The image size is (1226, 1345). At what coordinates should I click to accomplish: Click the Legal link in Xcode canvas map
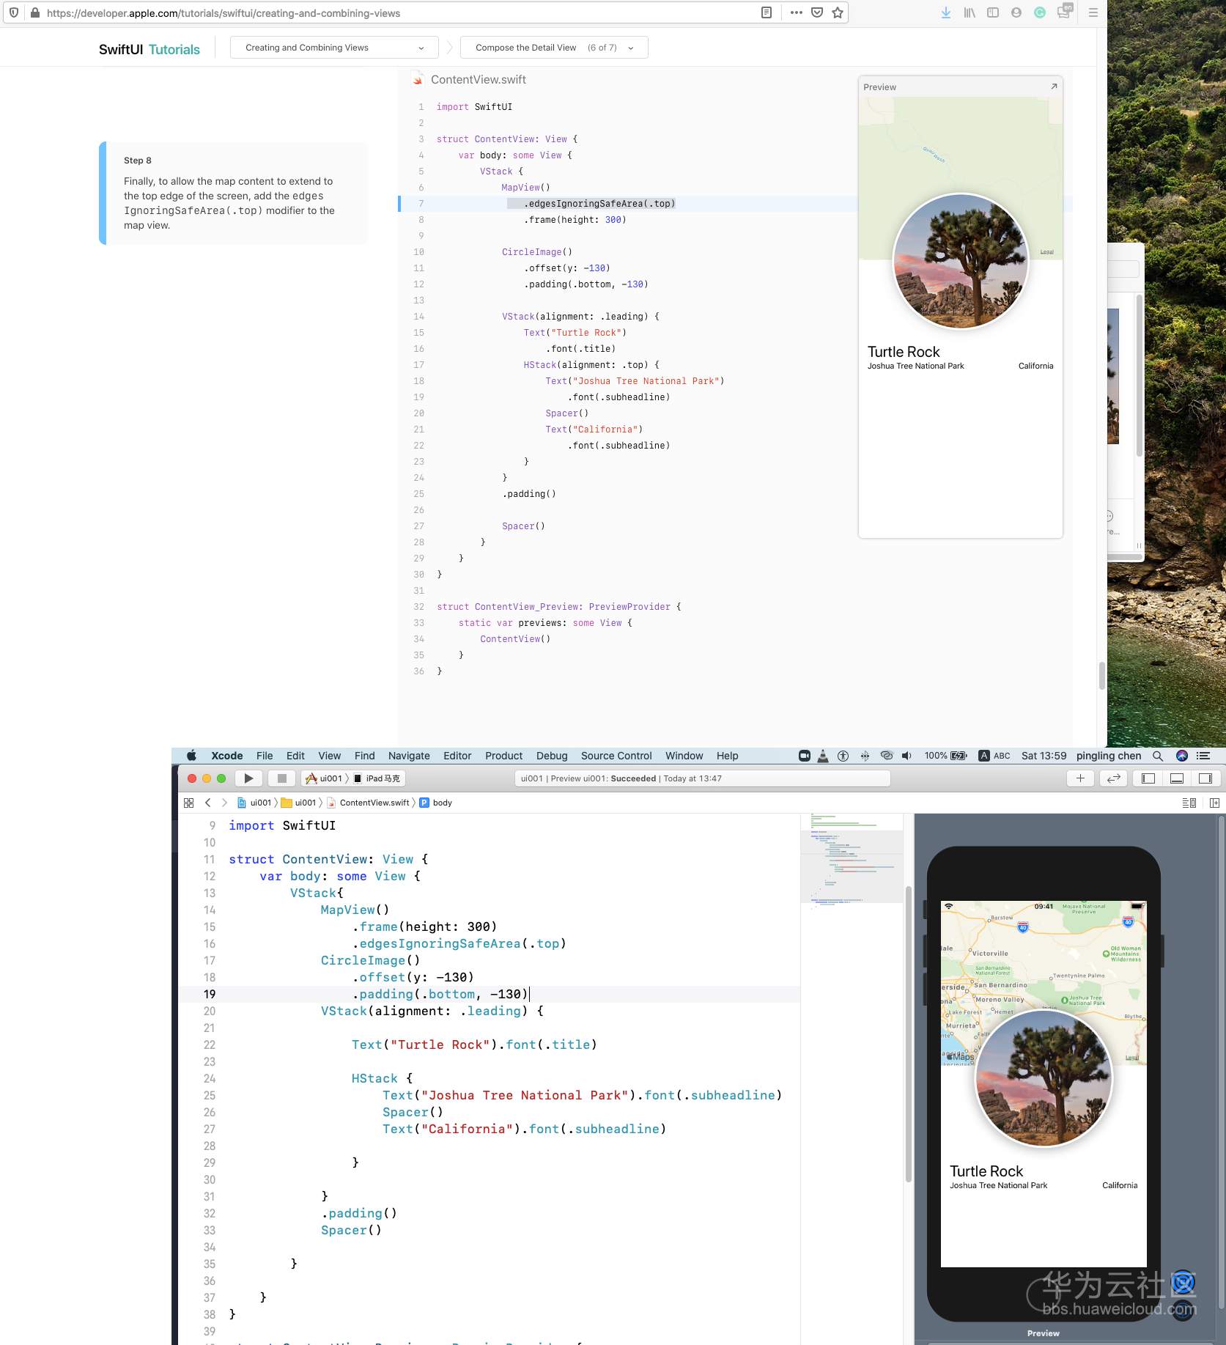1132,1058
